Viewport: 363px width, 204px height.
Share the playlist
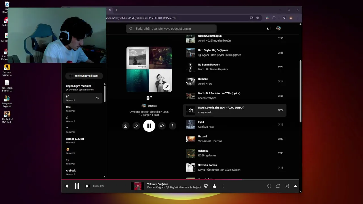tap(162, 126)
